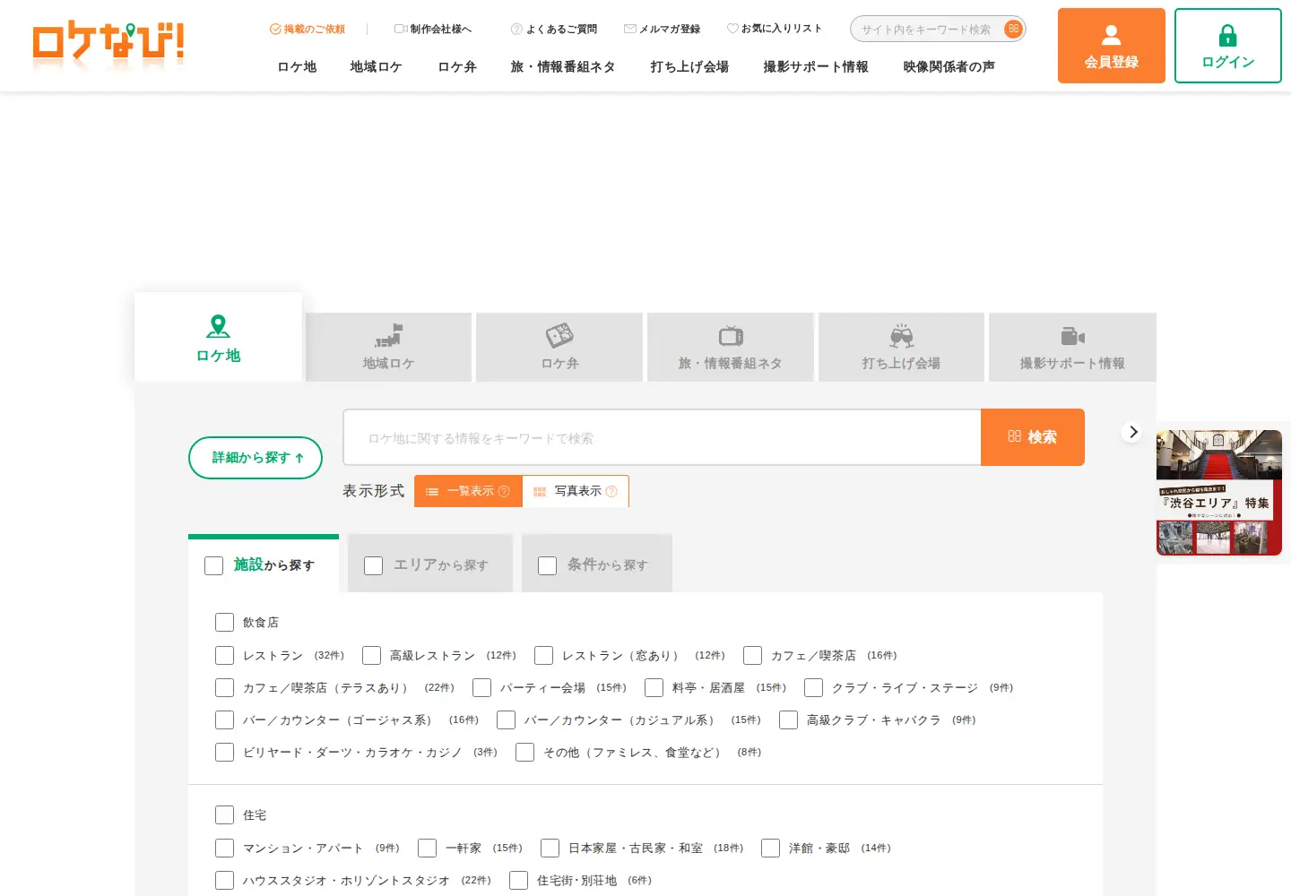The width and height of the screenshot is (1291, 896).
Task: Select the カフェ／喫茶店 (16件) checkbox
Action: (x=752, y=656)
